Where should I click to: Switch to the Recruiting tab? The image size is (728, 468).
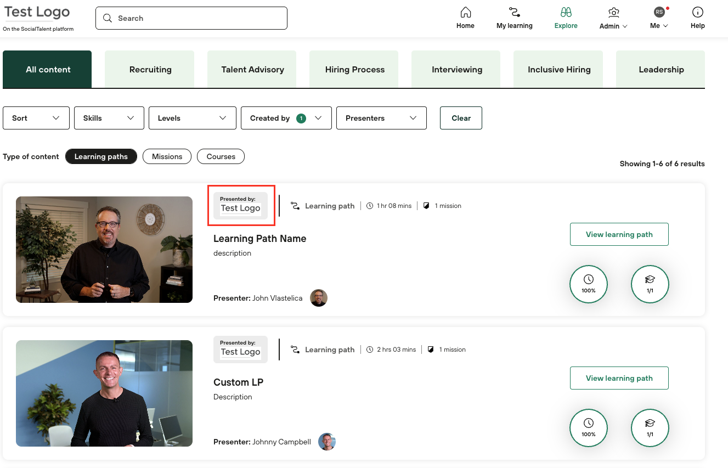[150, 70]
